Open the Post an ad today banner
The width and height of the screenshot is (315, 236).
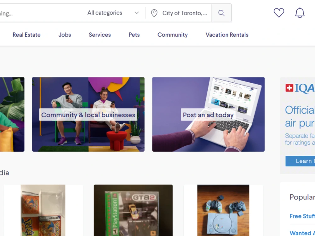(208, 115)
